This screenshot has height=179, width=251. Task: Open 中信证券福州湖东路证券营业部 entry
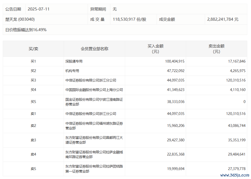point(94,126)
